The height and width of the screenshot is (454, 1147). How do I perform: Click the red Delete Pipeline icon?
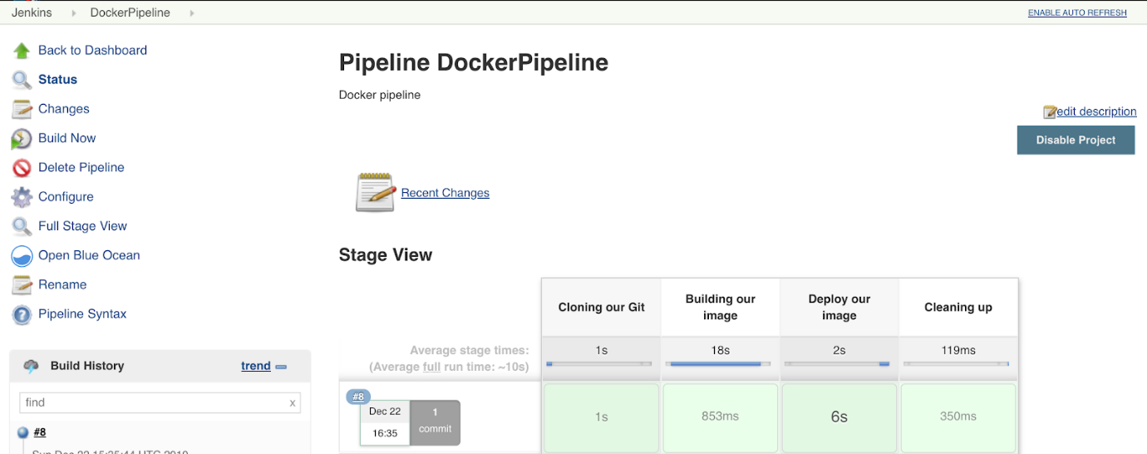tap(22, 168)
